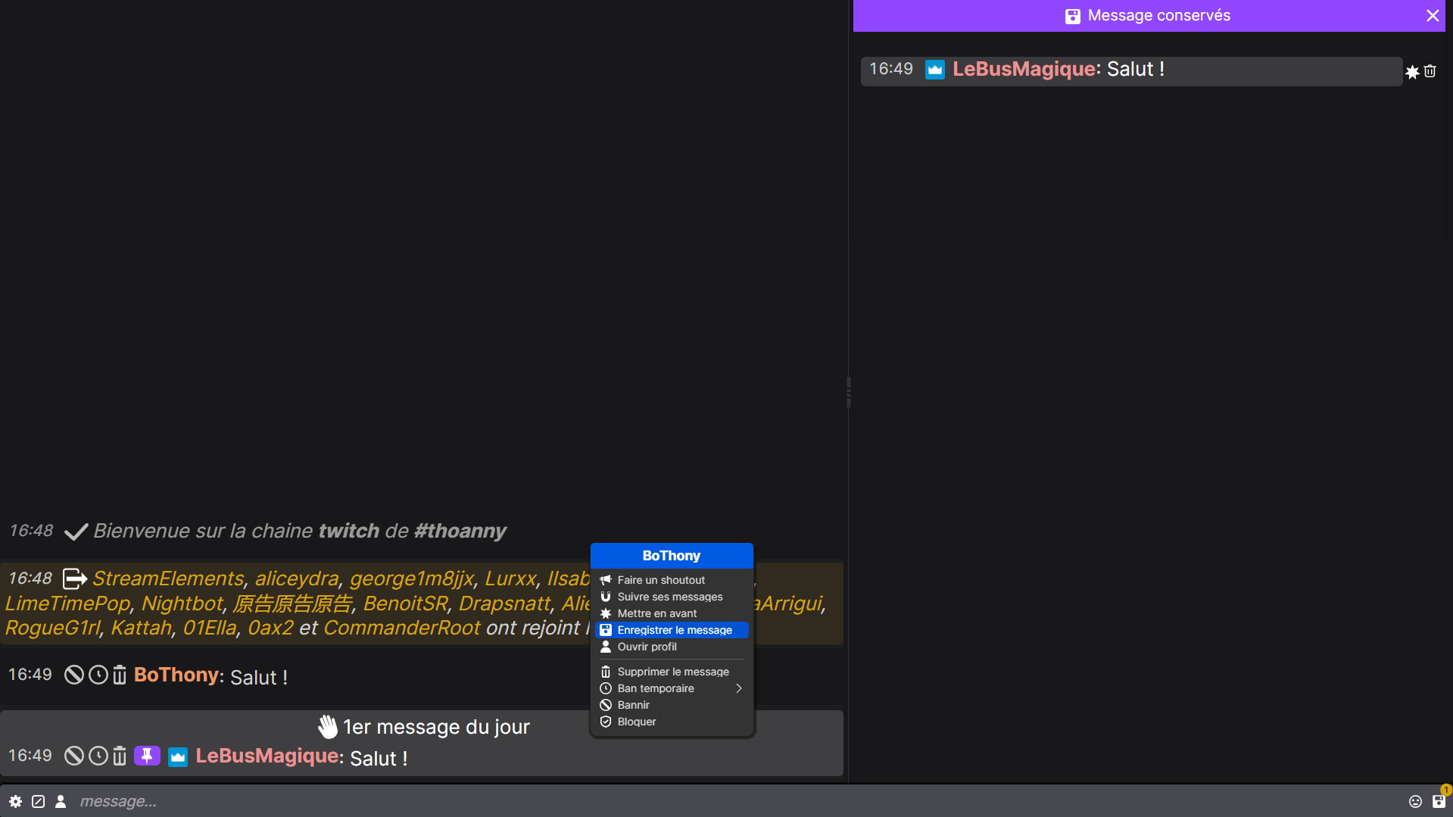Click the 0ax2 username
Image resolution: width=1453 pixels, height=817 pixels.
[x=270, y=628]
